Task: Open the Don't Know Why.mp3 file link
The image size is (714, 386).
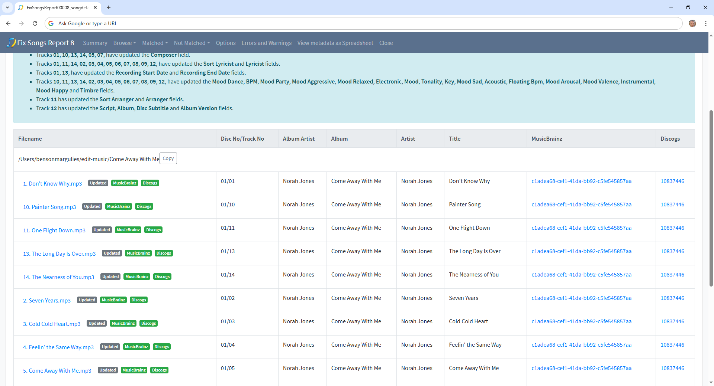Action: pyautogui.click(x=52, y=184)
